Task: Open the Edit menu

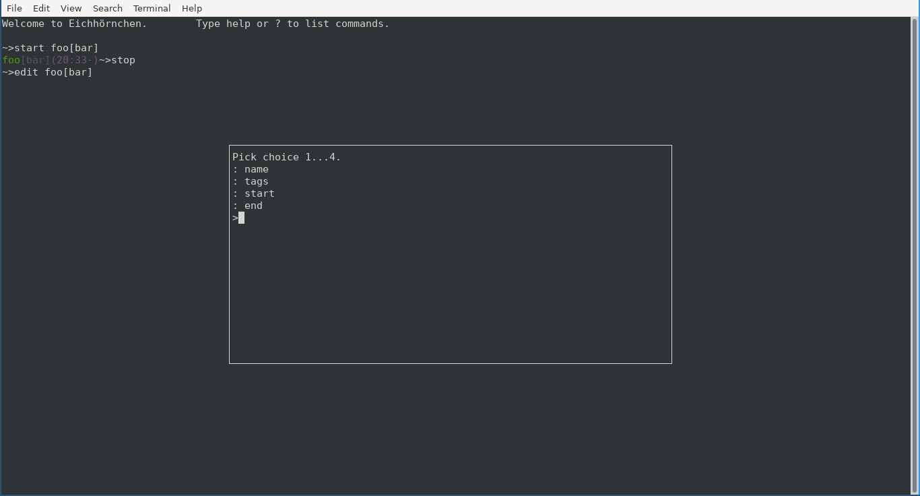Action: [41, 8]
